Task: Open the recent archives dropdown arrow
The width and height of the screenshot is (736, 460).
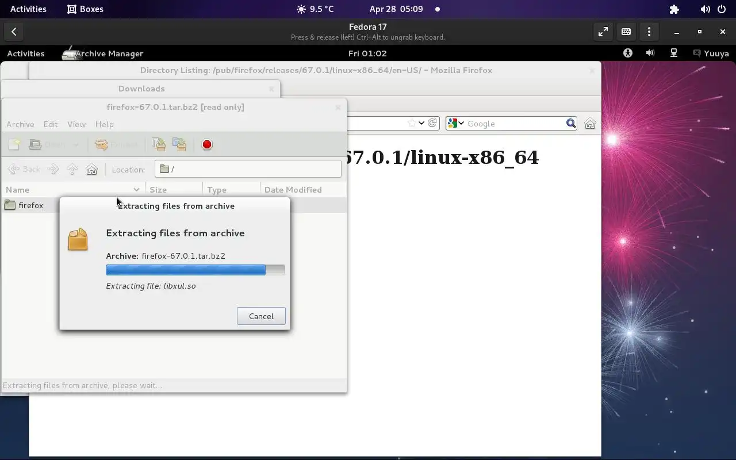Action: (x=75, y=144)
